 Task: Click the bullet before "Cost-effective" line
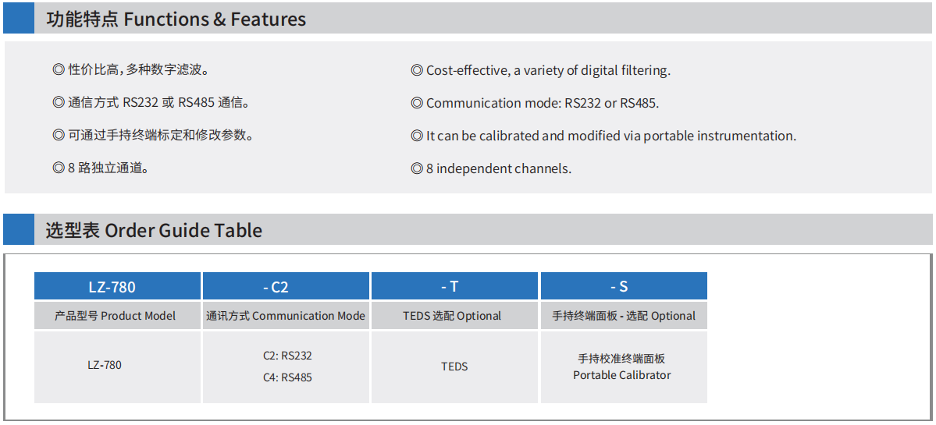pyautogui.click(x=417, y=71)
